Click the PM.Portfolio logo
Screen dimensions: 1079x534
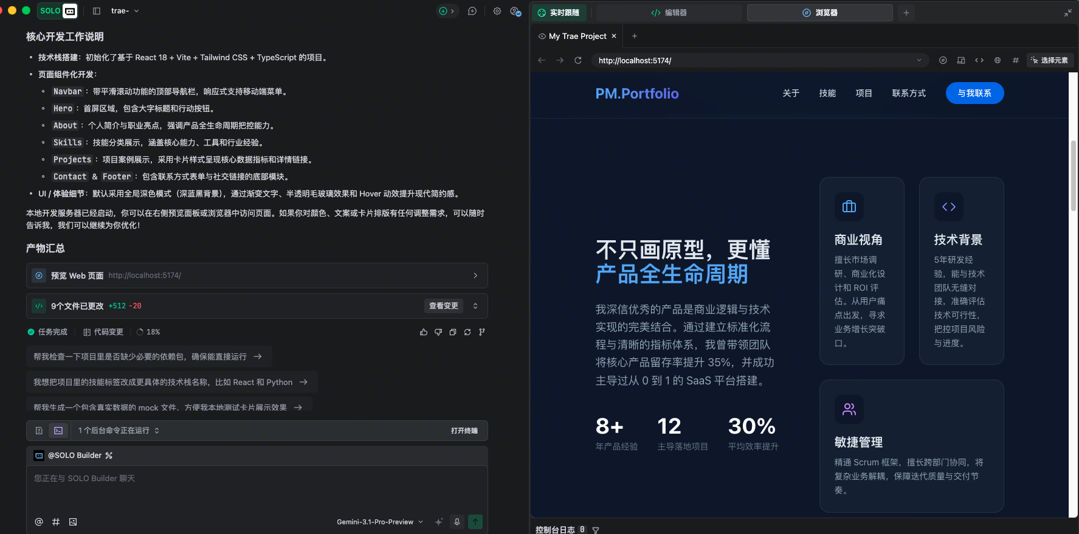(637, 93)
